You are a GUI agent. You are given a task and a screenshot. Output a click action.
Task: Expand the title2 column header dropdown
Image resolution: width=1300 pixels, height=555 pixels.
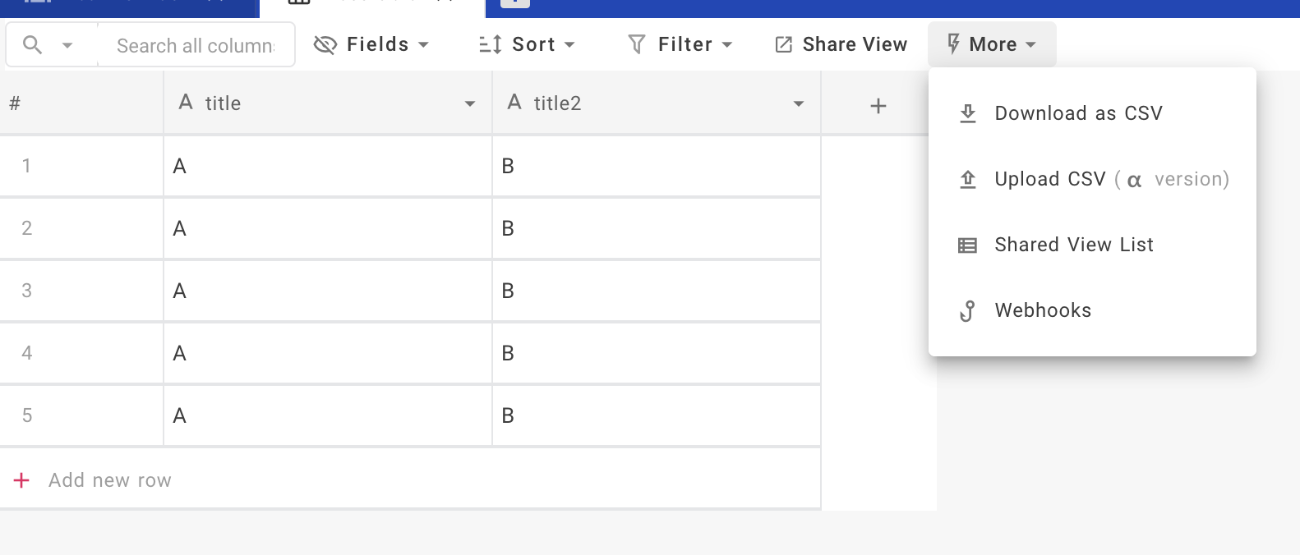click(x=798, y=104)
